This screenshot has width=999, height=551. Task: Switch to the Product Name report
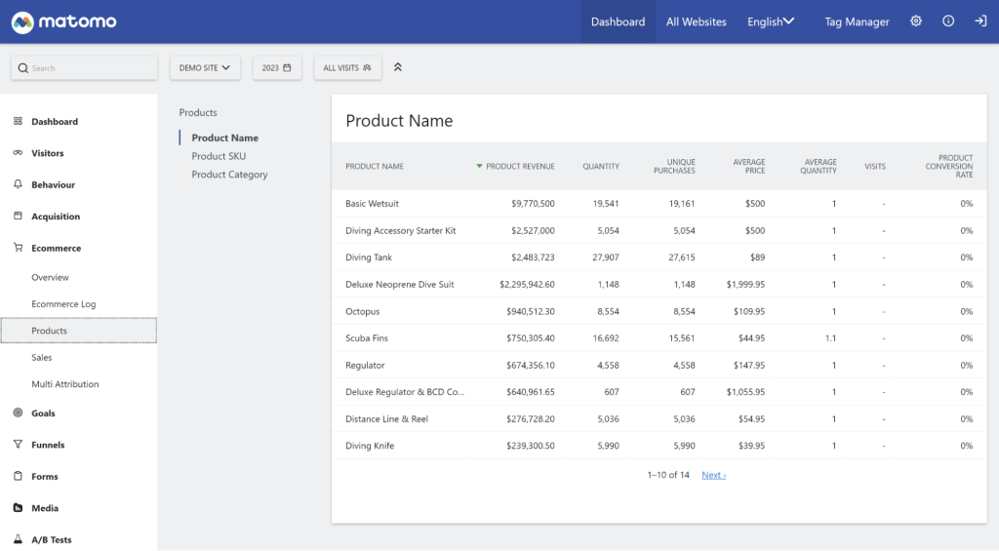point(225,138)
